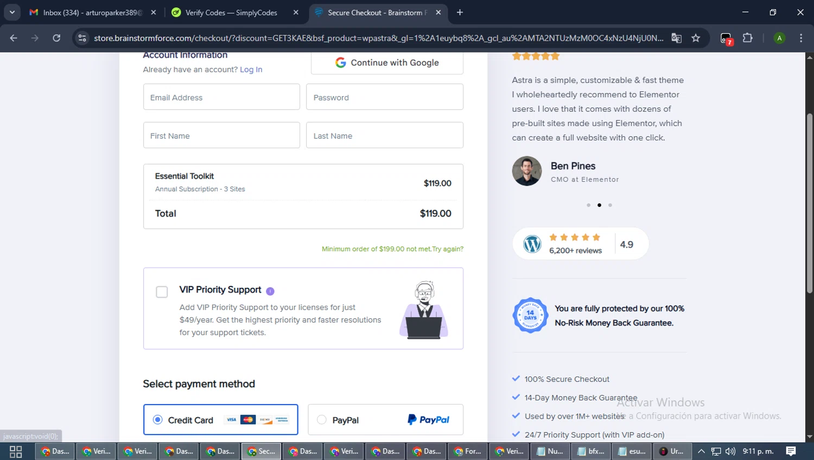Click the Try again? coupon link
This screenshot has width=814, height=460.
coord(448,249)
